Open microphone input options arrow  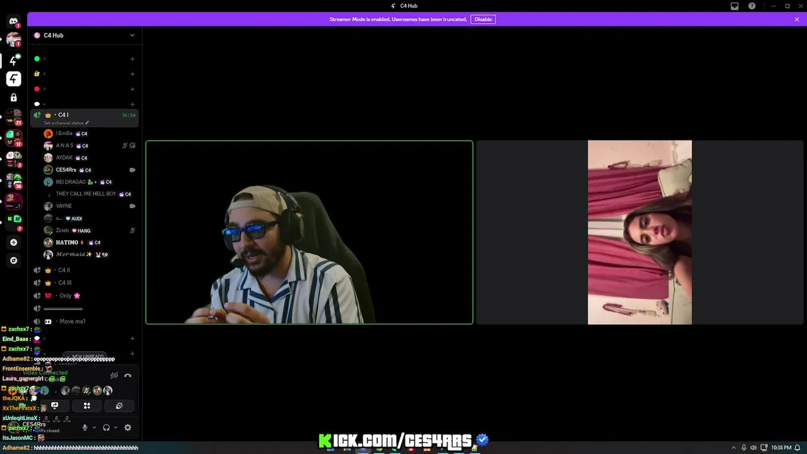click(x=94, y=428)
